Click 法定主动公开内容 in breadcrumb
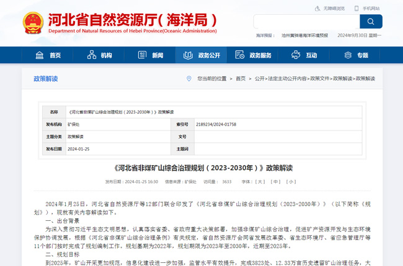403x266 pixels. pos(286,79)
